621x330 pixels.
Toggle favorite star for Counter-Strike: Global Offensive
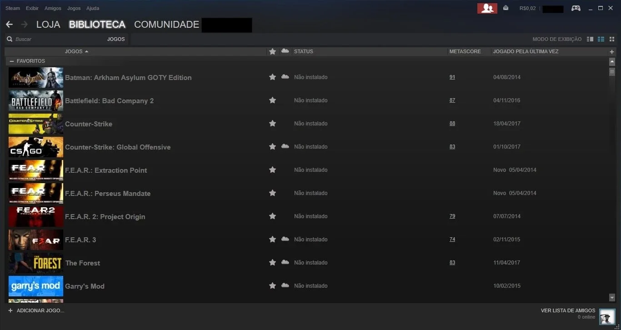pyautogui.click(x=272, y=146)
